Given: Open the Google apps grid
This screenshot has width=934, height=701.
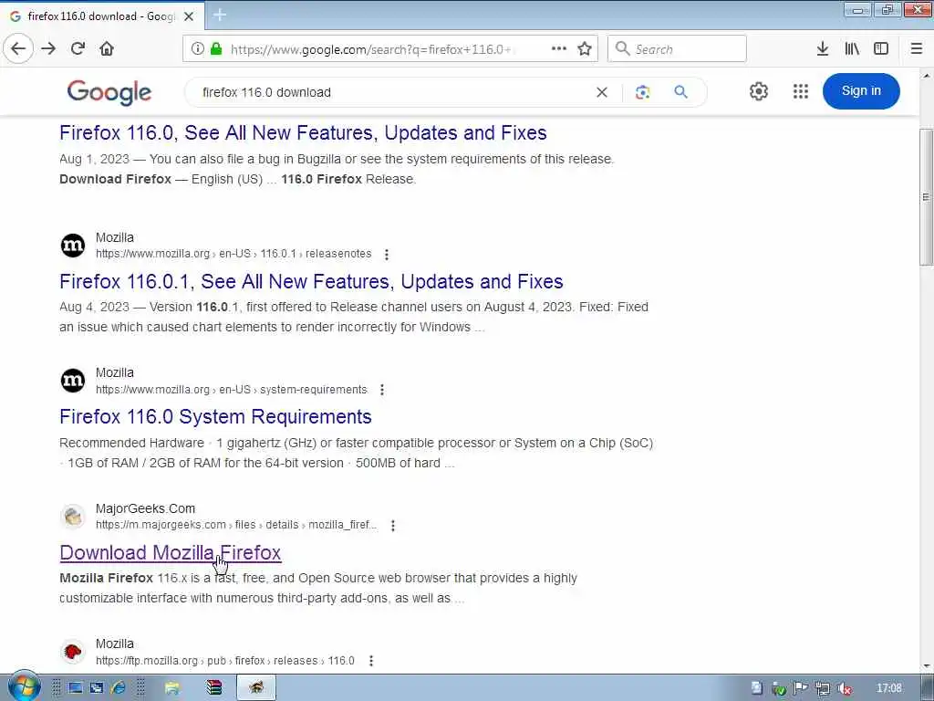Looking at the screenshot, I should [x=801, y=92].
